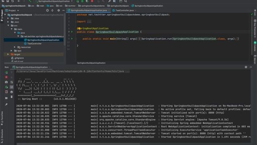Expand the .mvn folder in project tree
The image size is (257, 145).
(x=8, y=22)
